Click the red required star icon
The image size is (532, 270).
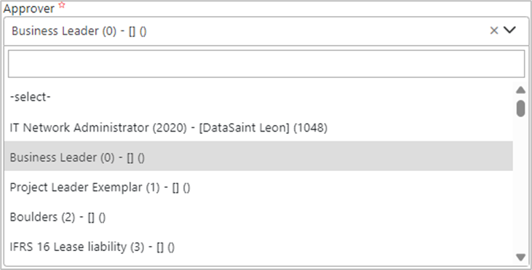[x=61, y=5]
